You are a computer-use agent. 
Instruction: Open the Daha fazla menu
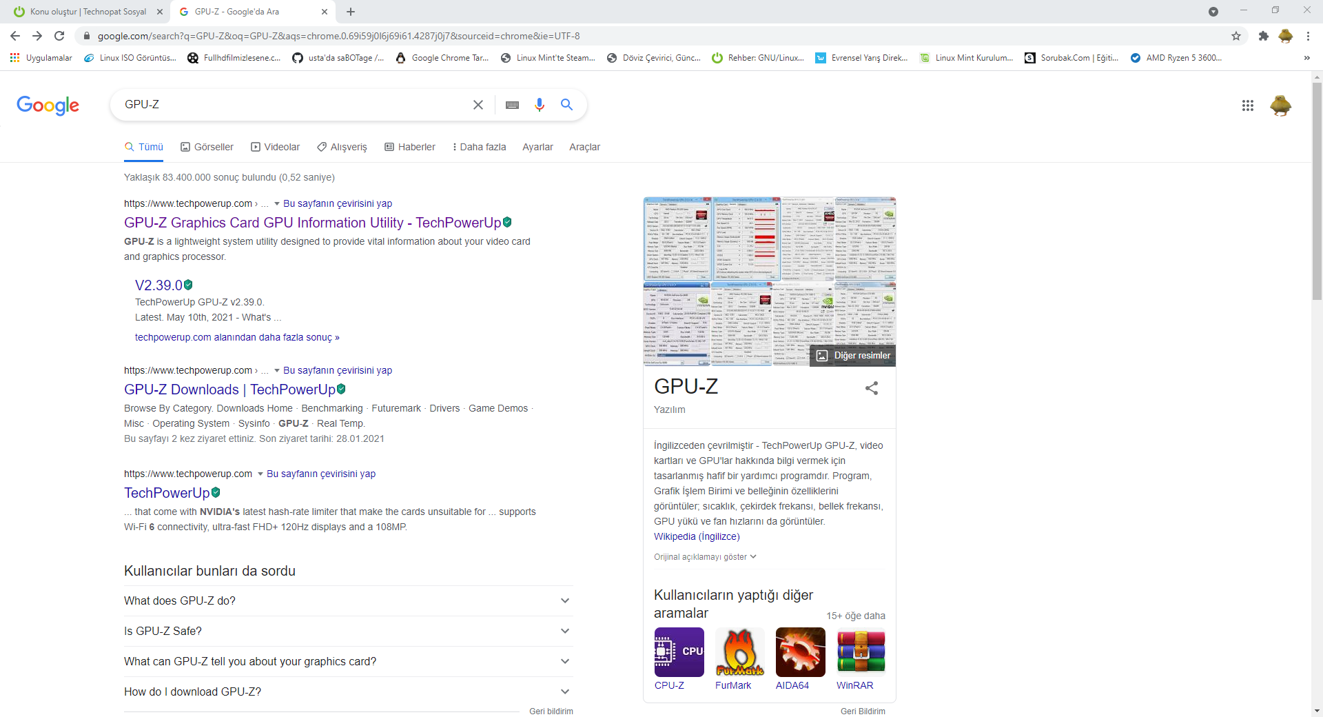click(480, 147)
